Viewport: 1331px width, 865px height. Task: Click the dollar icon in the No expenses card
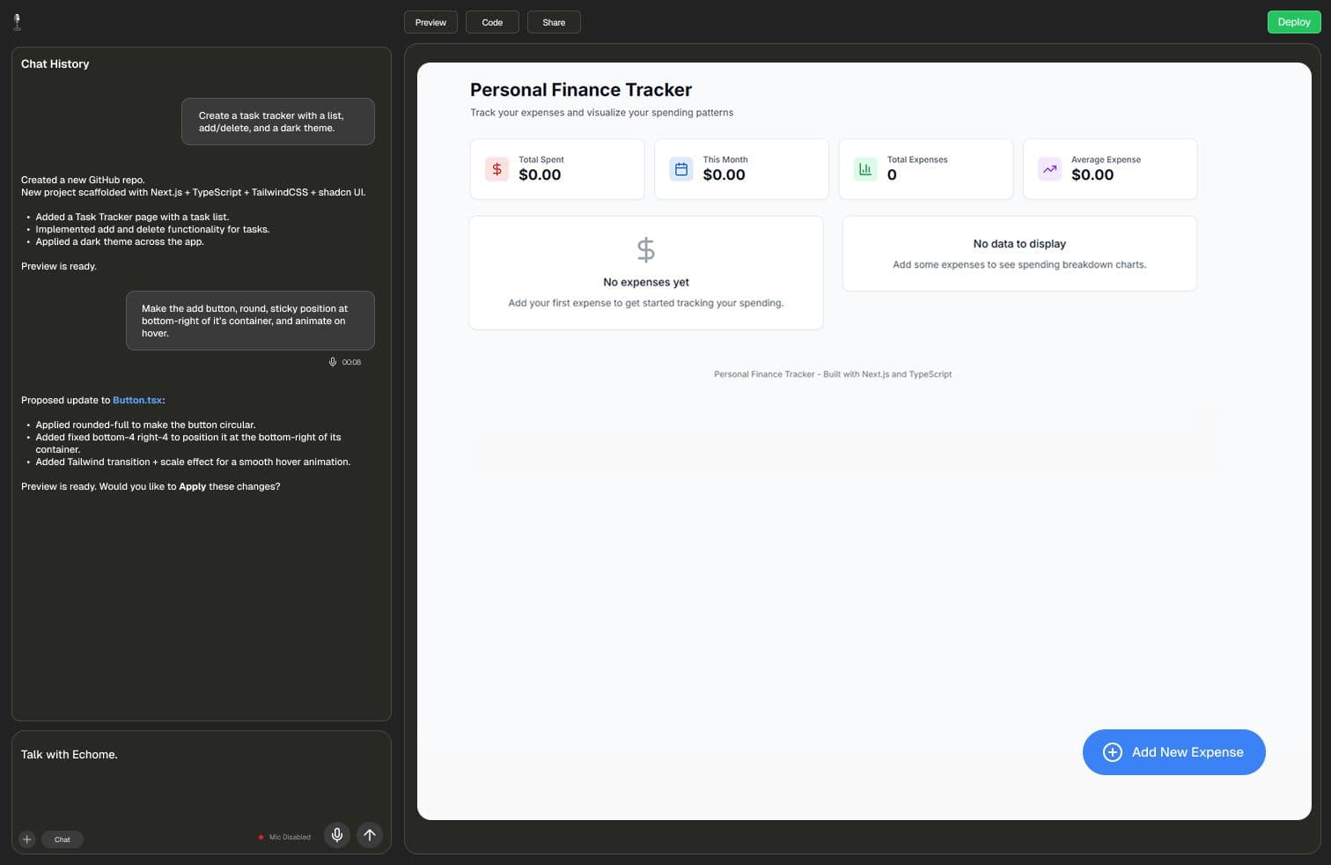click(645, 249)
